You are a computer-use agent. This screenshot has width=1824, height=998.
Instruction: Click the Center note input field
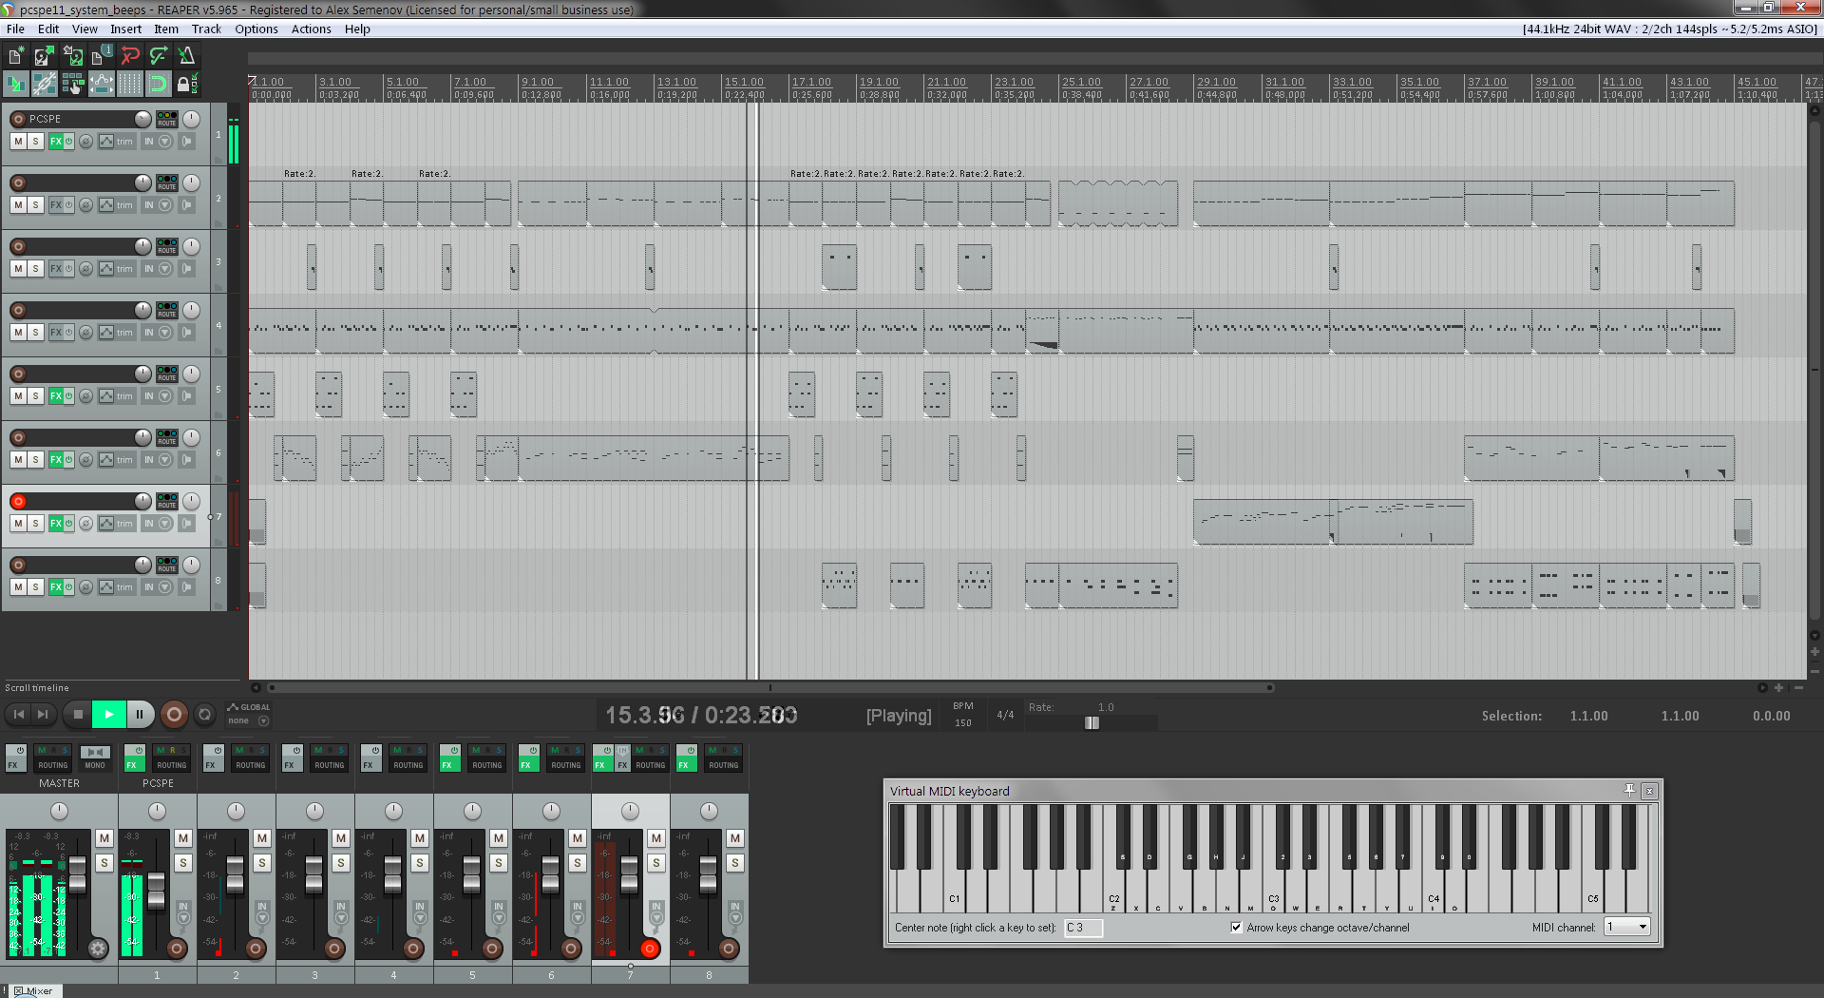[1083, 928]
